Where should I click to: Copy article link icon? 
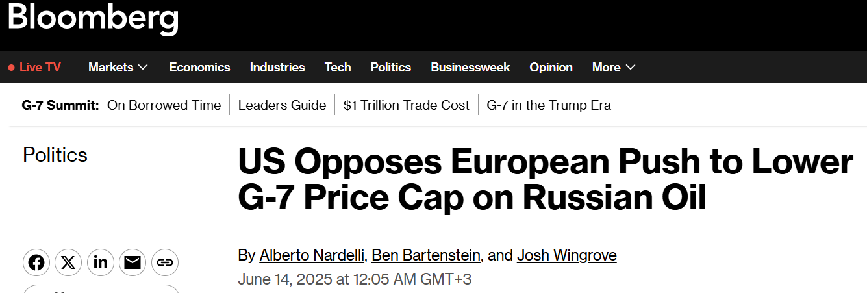(165, 262)
